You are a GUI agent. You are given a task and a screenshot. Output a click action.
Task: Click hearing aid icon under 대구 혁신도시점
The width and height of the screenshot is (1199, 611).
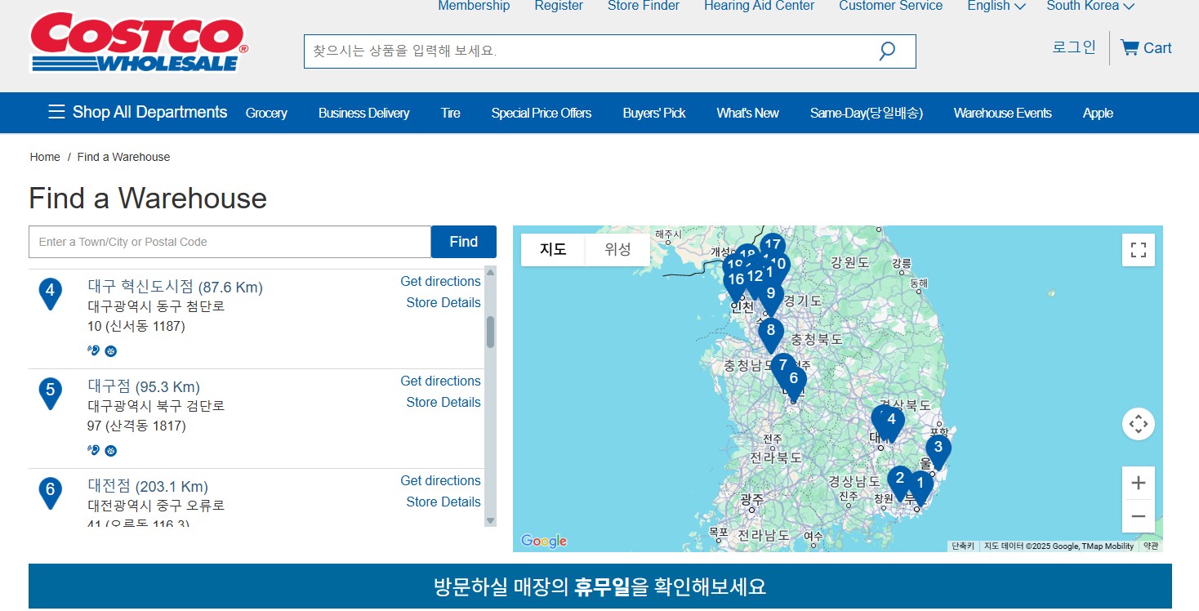pos(93,350)
